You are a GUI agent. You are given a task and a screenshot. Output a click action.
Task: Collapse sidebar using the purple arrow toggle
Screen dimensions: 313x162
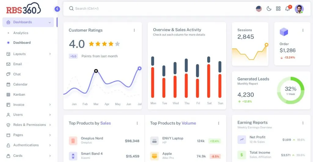[57, 9]
